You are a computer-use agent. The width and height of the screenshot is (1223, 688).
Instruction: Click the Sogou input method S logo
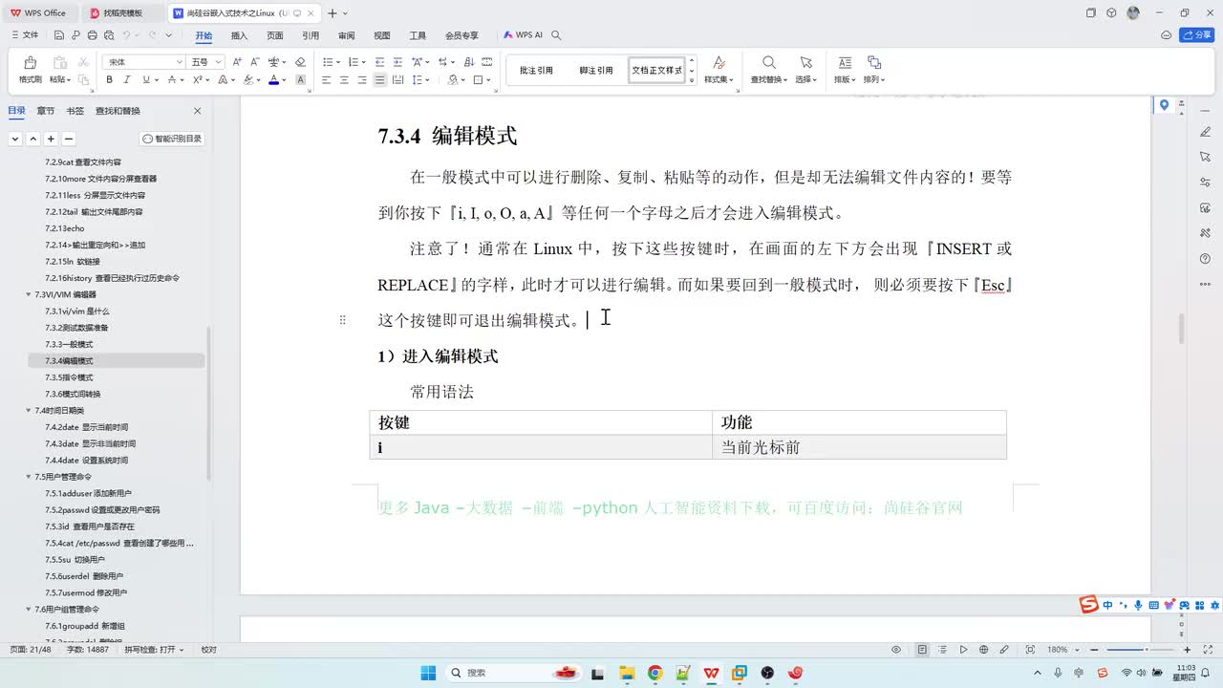[1088, 605]
